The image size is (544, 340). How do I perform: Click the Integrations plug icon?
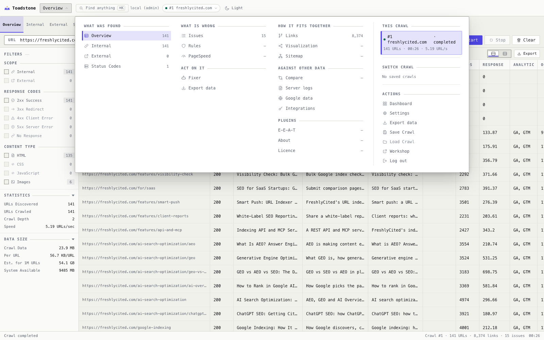click(x=280, y=108)
